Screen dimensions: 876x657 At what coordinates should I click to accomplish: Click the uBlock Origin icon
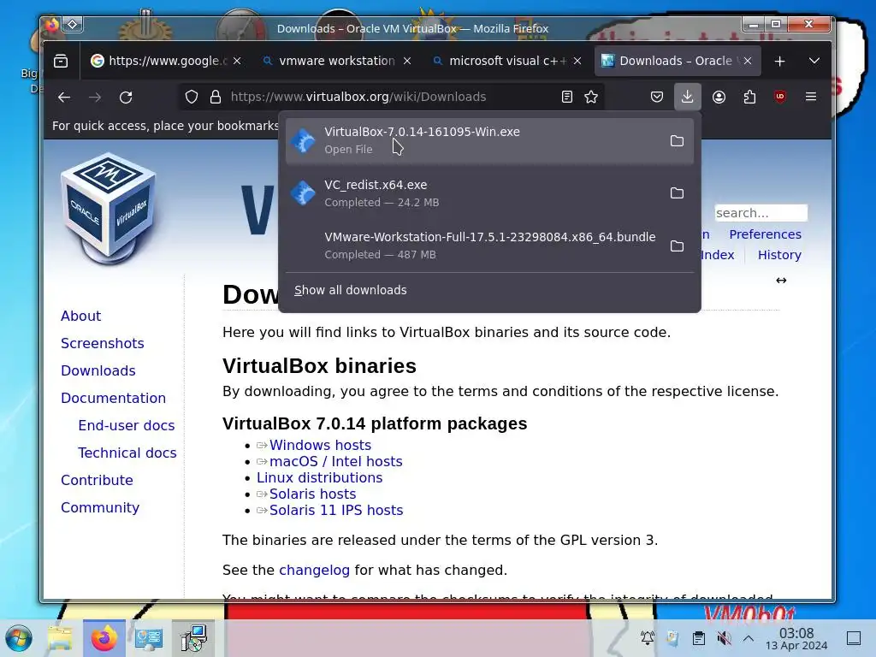click(x=780, y=97)
